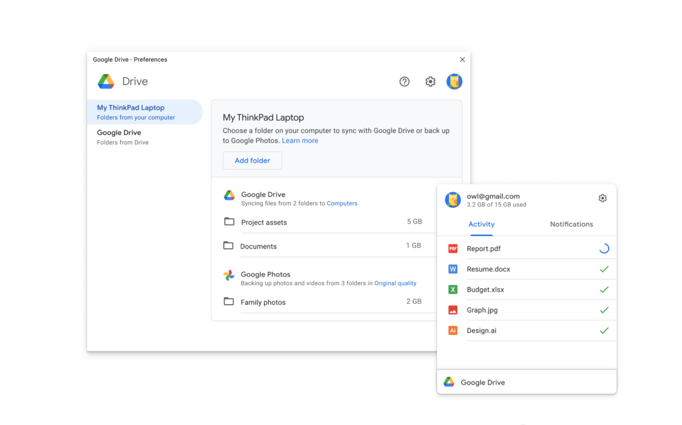Viewport: 682px width, 425px height.
Task: Select the Activity tab
Action: tap(481, 224)
